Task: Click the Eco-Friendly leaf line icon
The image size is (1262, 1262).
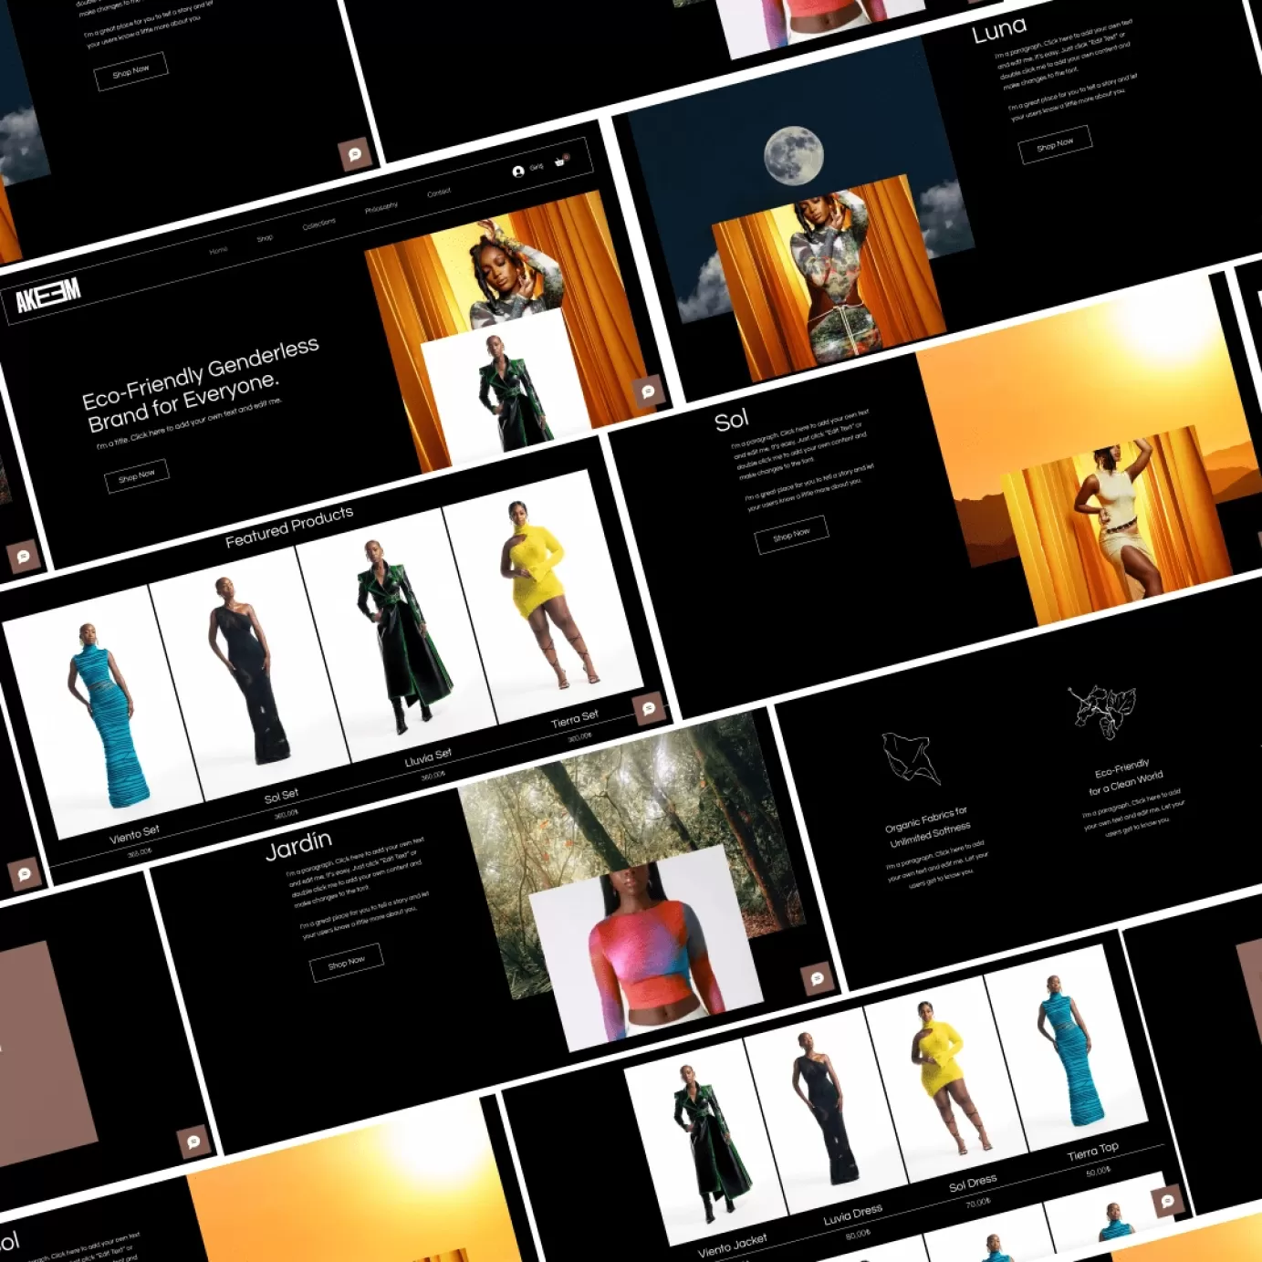Action: click(x=1101, y=710)
